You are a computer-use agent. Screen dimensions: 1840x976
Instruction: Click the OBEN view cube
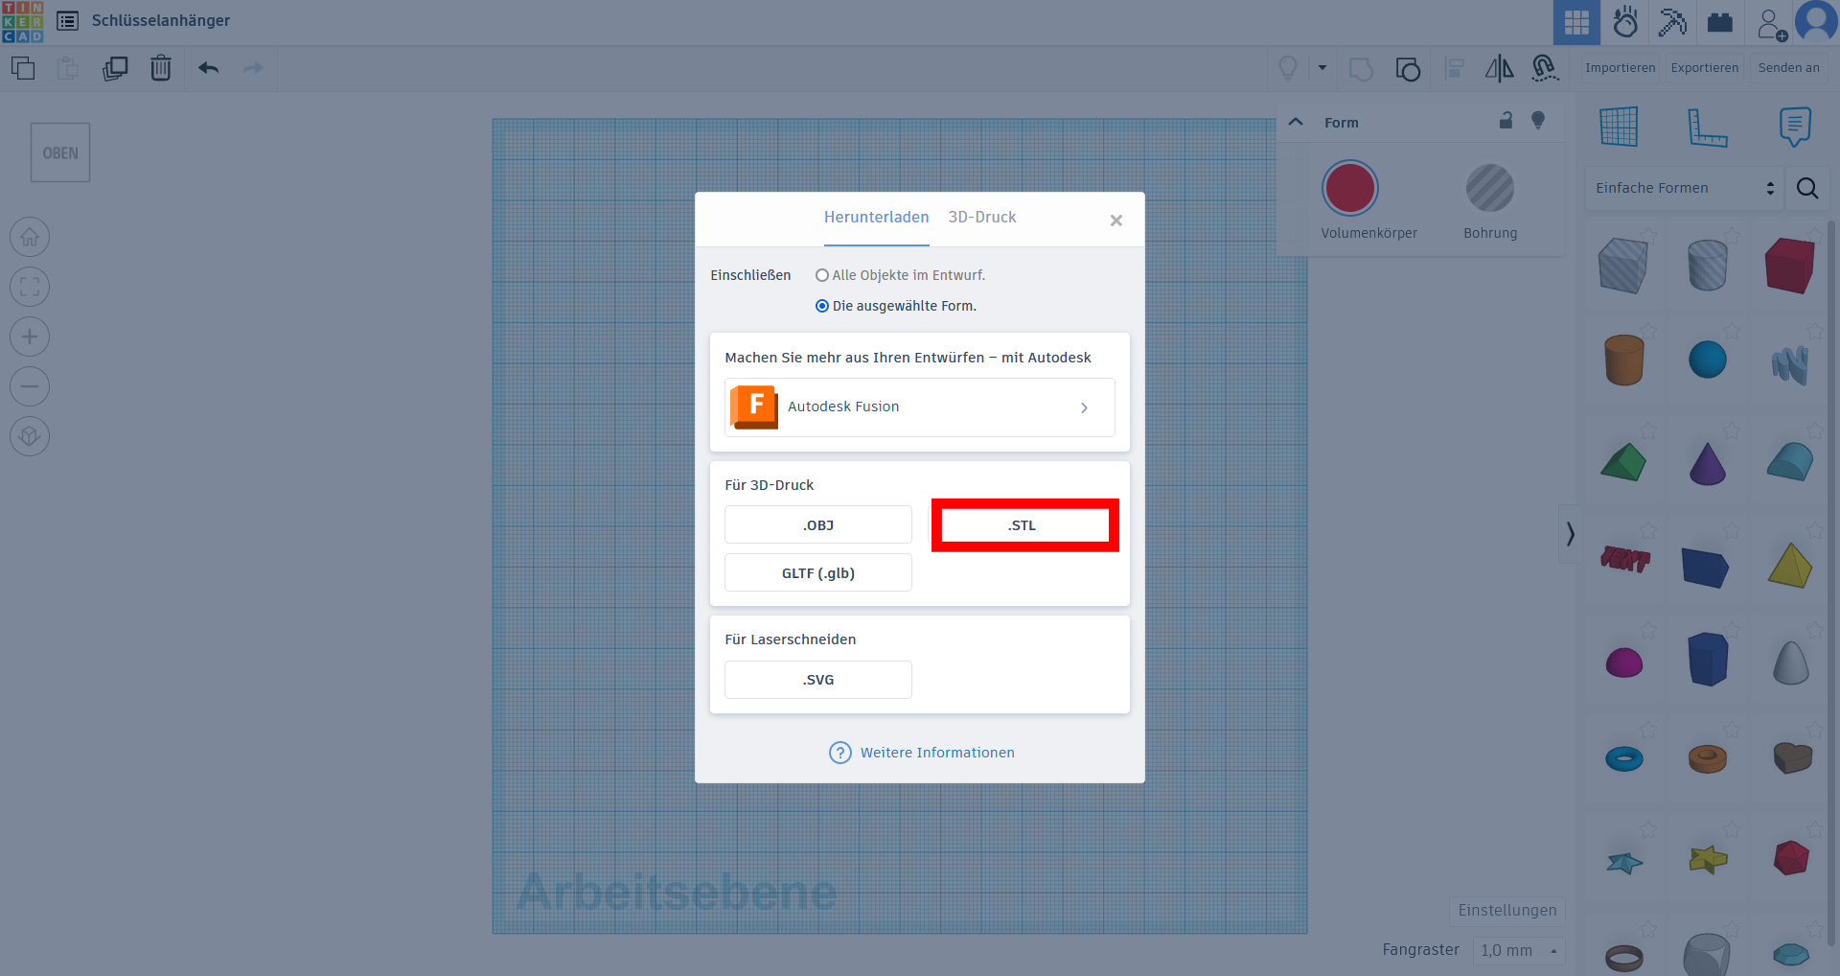[60, 152]
